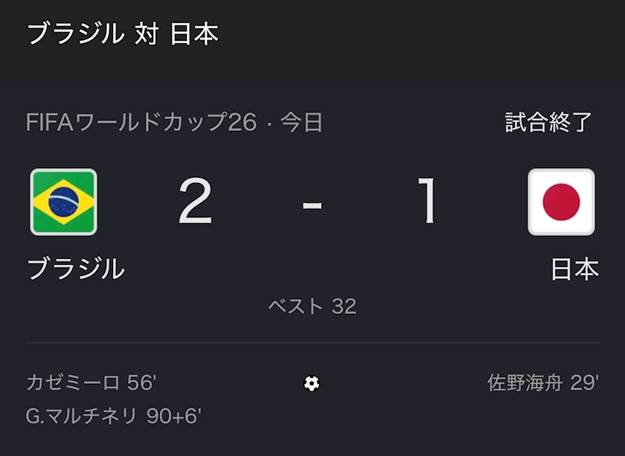The width and height of the screenshot is (625, 456).
Task: Click Brazil's score number 2
Action: pyautogui.click(x=195, y=202)
